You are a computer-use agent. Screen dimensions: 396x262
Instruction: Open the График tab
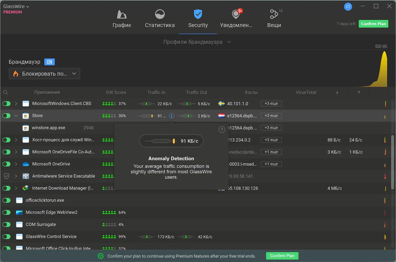(x=122, y=19)
